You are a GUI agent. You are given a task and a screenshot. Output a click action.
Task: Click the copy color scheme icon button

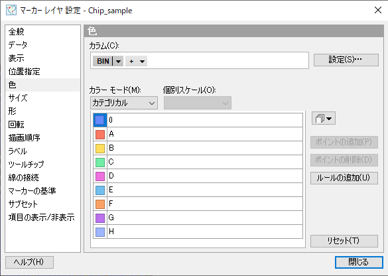[324, 118]
